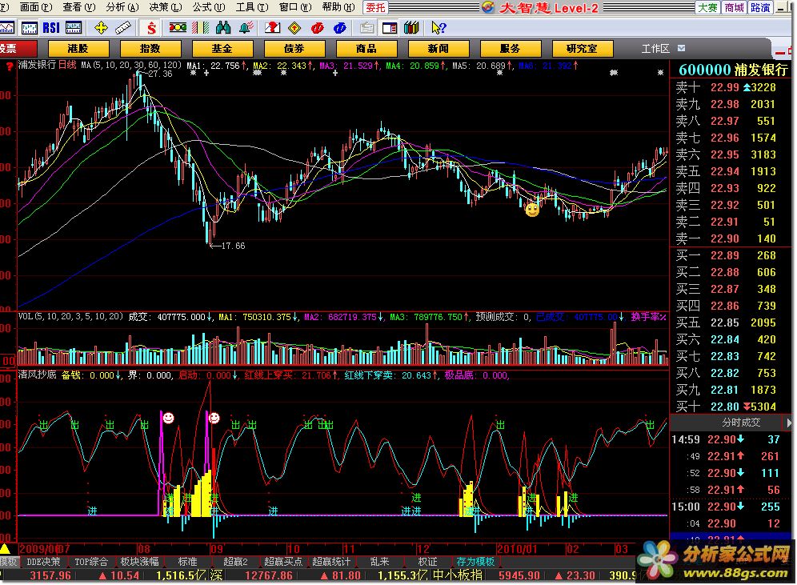Click the 买一 price 22.89 row
The height and width of the screenshot is (585, 797).
tap(732, 255)
